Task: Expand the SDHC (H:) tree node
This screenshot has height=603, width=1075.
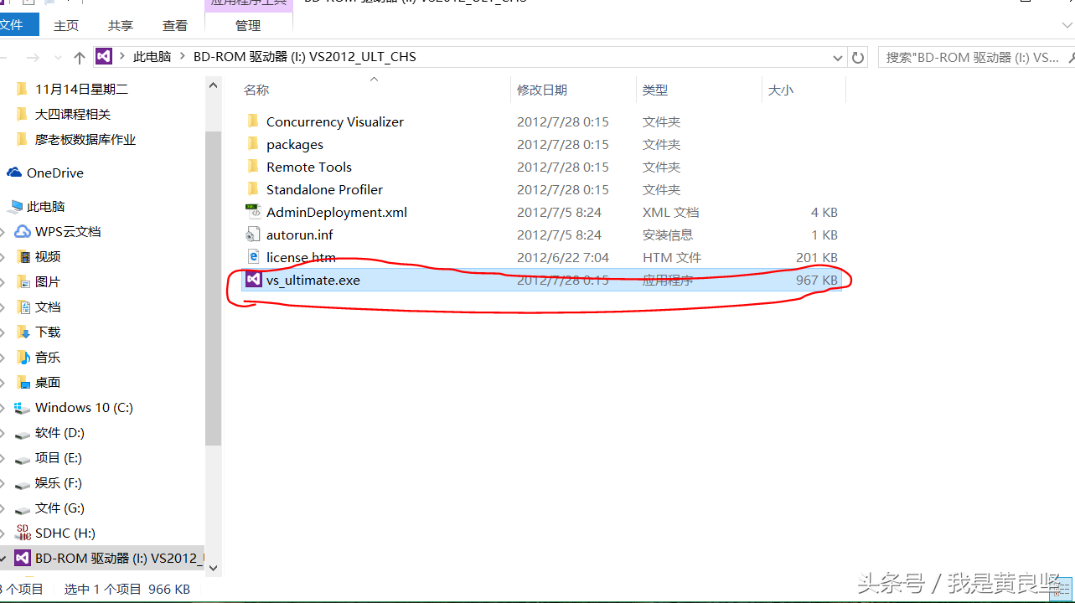Action: pyautogui.click(x=3, y=533)
